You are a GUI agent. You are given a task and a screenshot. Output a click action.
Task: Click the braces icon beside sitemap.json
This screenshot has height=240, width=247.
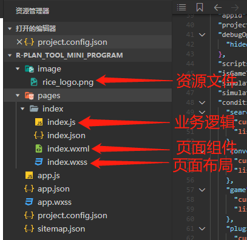(x=29, y=228)
